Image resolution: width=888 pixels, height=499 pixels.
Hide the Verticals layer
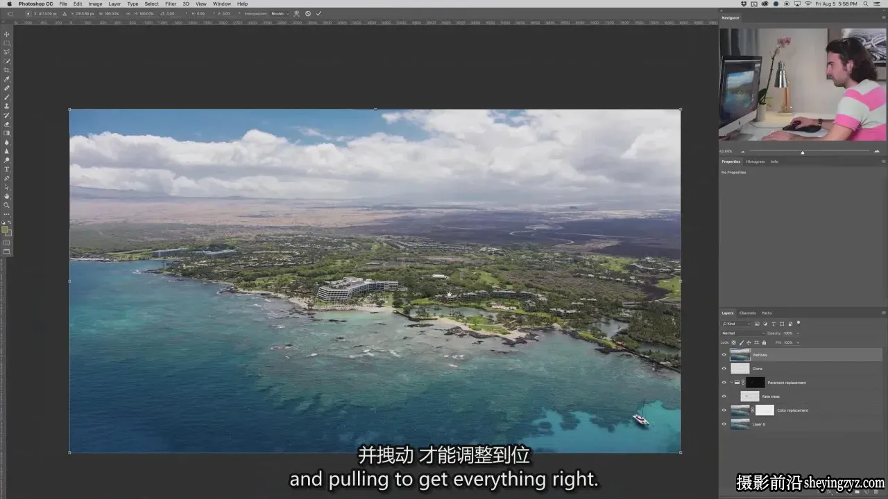coord(724,355)
